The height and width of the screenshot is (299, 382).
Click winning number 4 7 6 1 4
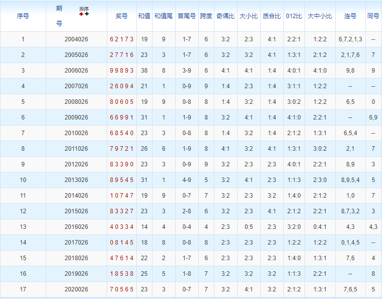coord(122,258)
